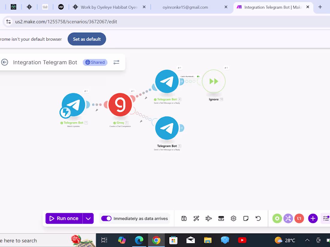Click the explain flow magic wand icon

(196, 218)
